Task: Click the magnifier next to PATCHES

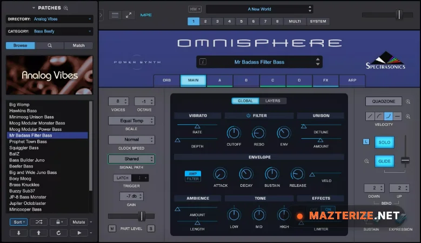Action: tap(65, 8)
